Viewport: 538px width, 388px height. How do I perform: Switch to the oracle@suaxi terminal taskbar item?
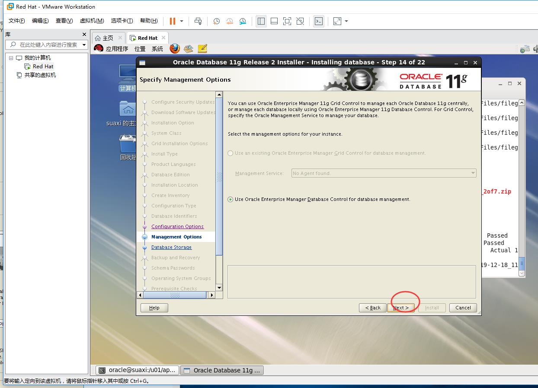137,370
